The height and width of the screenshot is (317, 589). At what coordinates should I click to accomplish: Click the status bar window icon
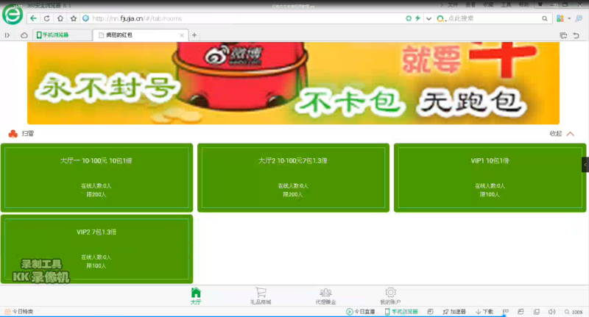tap(537, 312)
